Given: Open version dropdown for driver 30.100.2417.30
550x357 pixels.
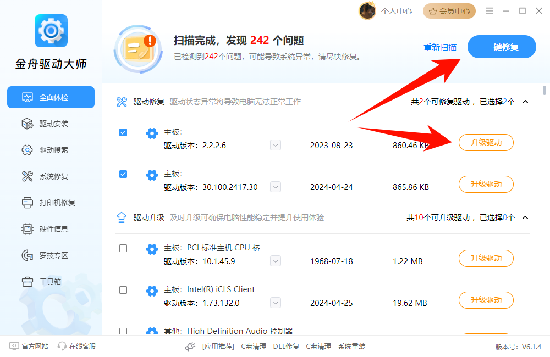Looking at the screenshot, I should [x=276, y=187].
